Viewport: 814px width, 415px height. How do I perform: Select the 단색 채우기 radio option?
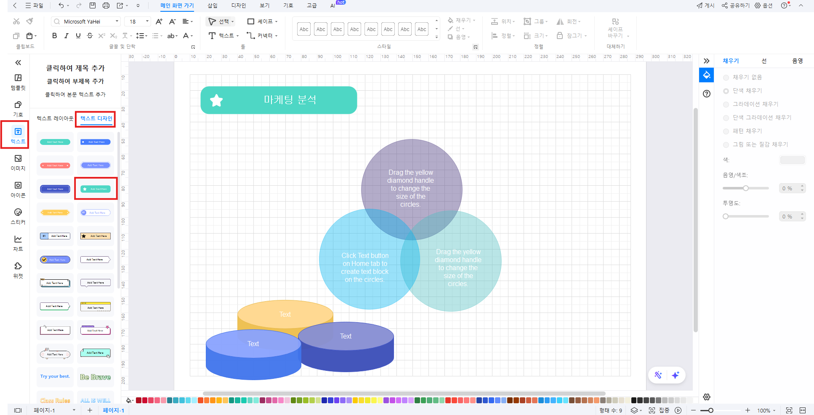pyautogui.click(x=726, y=91)
